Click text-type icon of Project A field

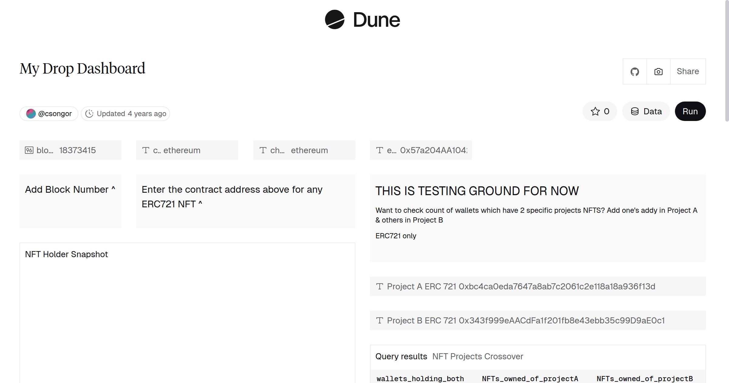(379, 286)
